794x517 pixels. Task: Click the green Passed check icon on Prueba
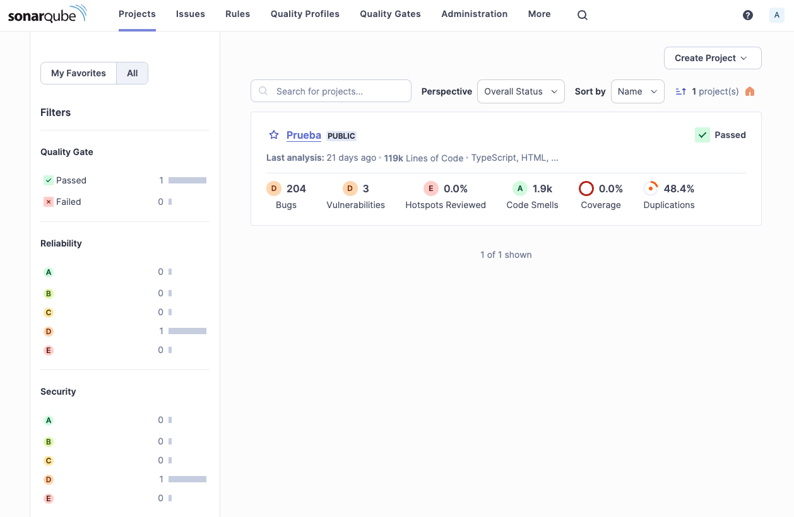coord(702,135)
